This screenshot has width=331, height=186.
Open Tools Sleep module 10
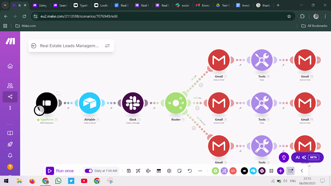click(262, 60)
